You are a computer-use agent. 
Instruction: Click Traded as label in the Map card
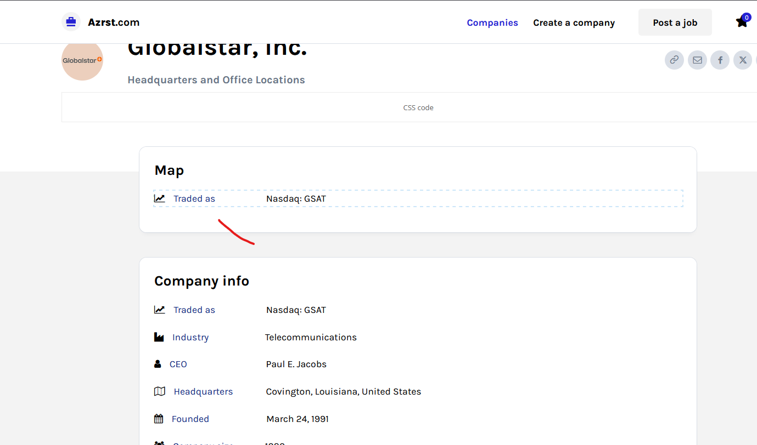[x=194, y=198]
